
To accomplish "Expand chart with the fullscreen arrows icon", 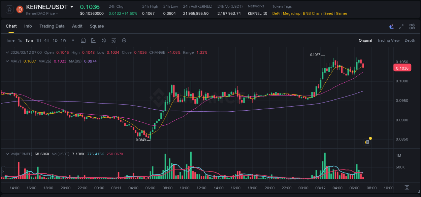I will click(401, 27).
